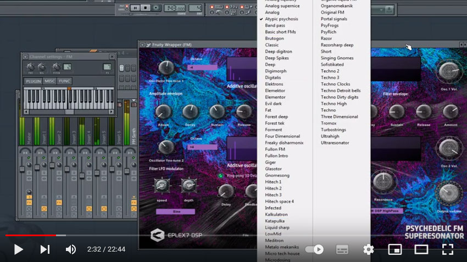Click the FL Studio record button
Viewport: 467px width, 262px height.
156,8
